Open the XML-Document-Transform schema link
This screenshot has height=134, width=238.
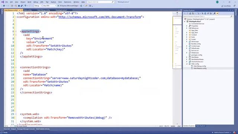(x=100, y=17)
